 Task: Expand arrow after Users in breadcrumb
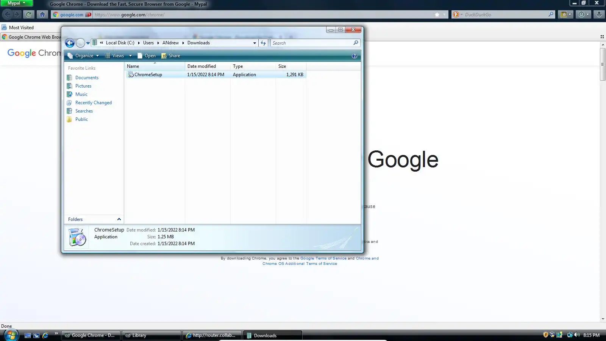pos(158,43)
